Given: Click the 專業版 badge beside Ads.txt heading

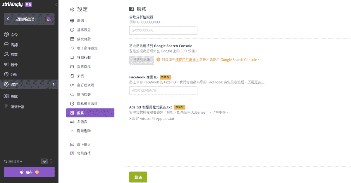Looking at the screenshot, I should (180, 107).
